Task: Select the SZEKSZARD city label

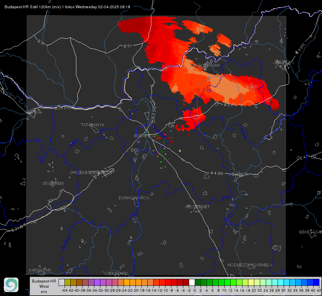Action: click(116, 273)
